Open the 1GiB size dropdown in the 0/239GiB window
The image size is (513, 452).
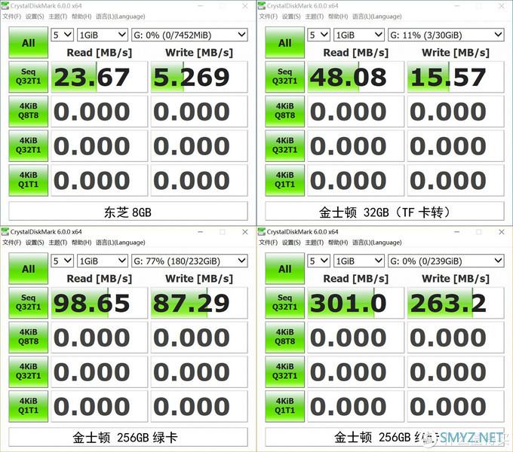click(359, 261)
